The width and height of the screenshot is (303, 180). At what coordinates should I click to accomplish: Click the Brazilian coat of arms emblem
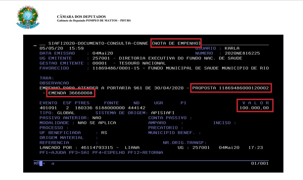pyautogui.click(x=28, y=17)
